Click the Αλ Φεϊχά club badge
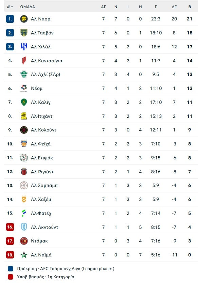Image resolution: width=198 pixels, height=283 pixels. pos(23,144)
